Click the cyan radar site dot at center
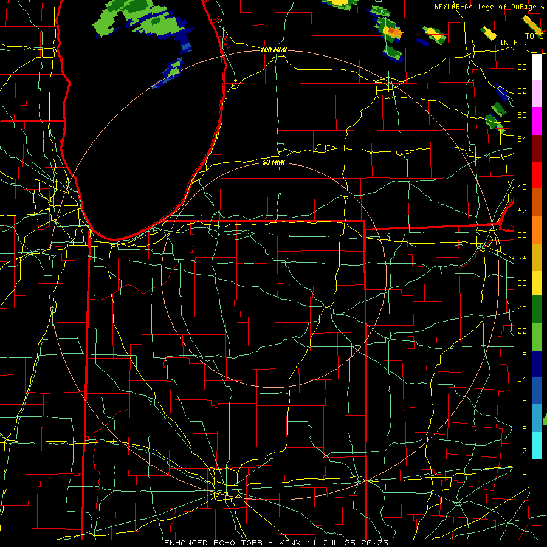The image size is (547, 547). pos(287,258)
